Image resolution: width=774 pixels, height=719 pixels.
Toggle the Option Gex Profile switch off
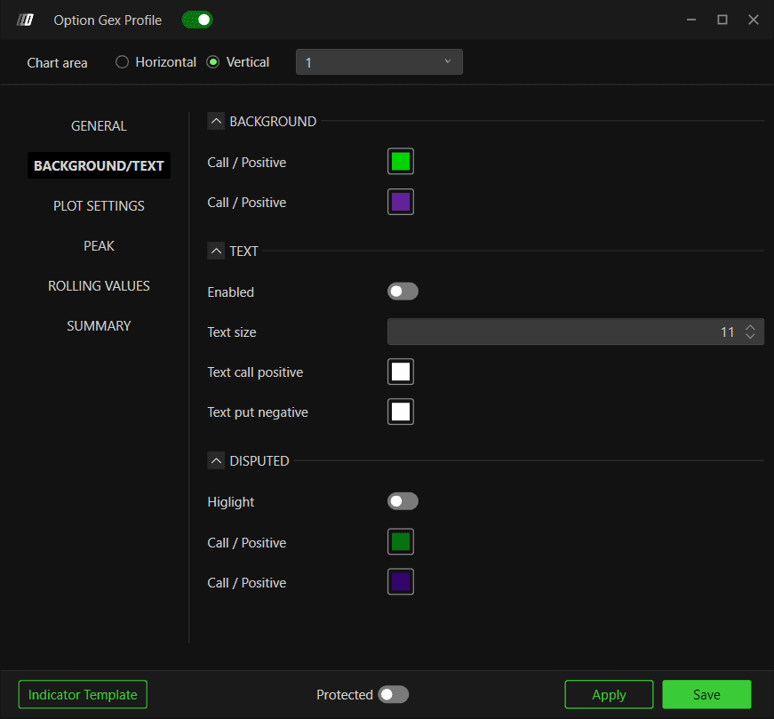coord(197,20)
